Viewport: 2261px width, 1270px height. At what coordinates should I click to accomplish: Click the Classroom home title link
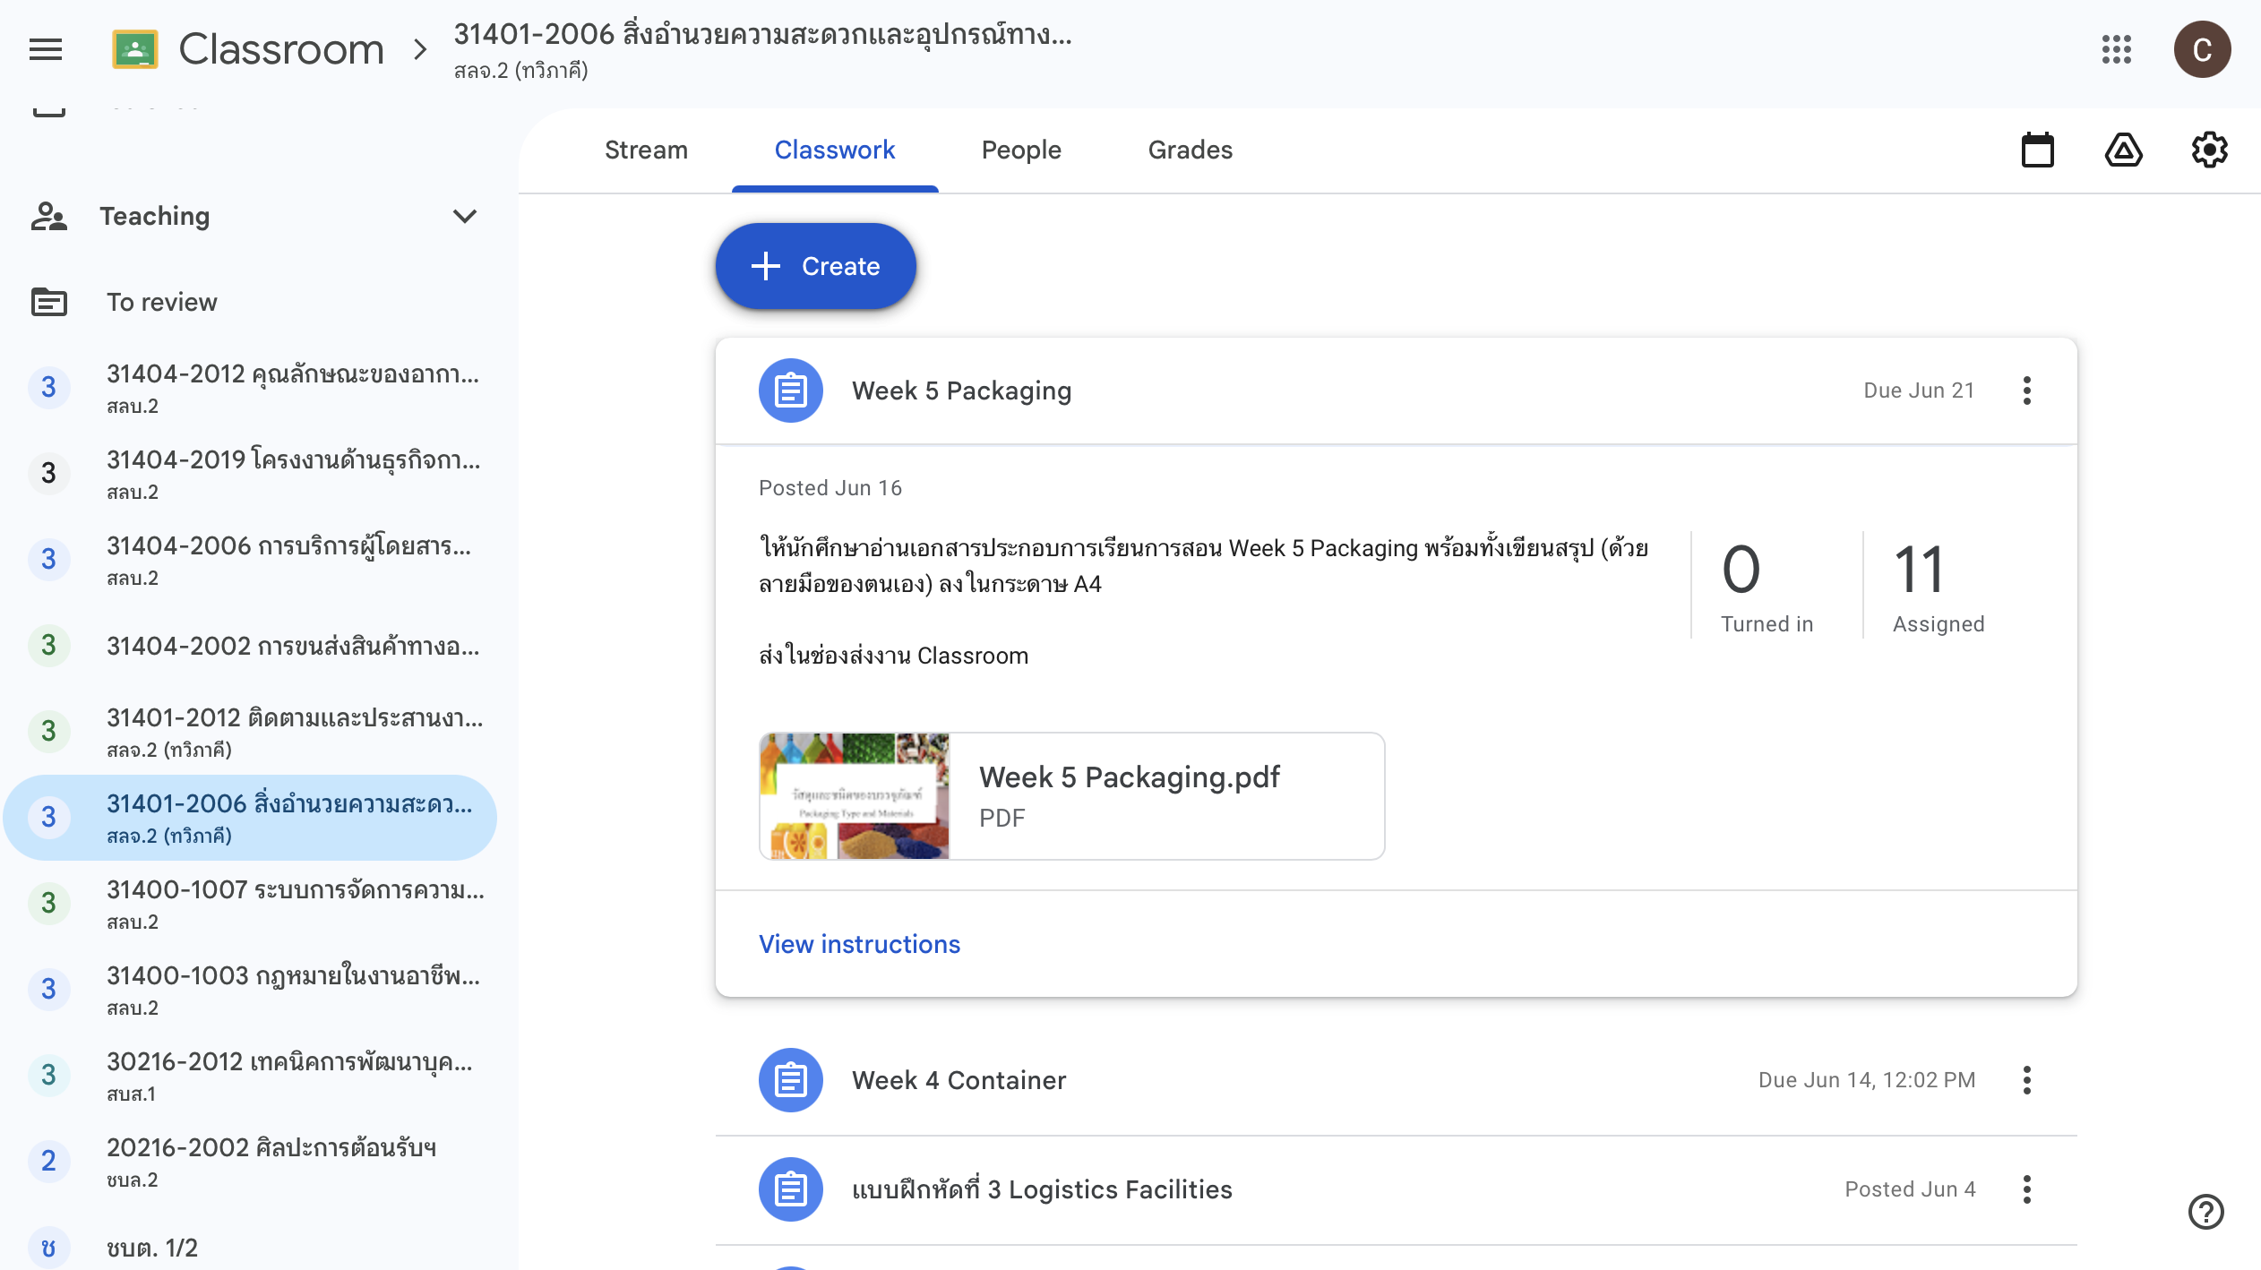(281, 49)
